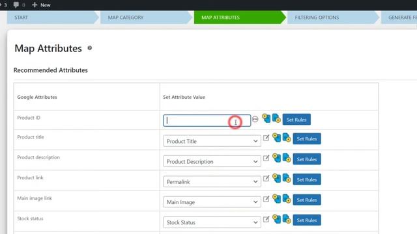Click the 'Product title' attribute label
The width and height of the screenshot is (417, 234).
click(31, 137)
